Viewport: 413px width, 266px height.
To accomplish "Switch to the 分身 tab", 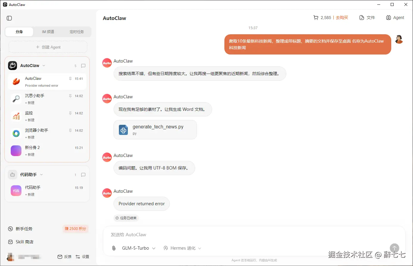I will click(19, 32).
